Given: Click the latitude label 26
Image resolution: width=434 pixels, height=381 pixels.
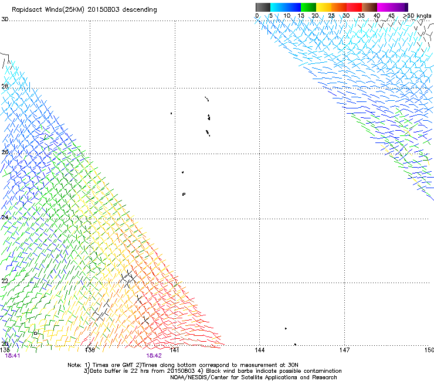Looking at the screenshot, I should coord(5,152).
